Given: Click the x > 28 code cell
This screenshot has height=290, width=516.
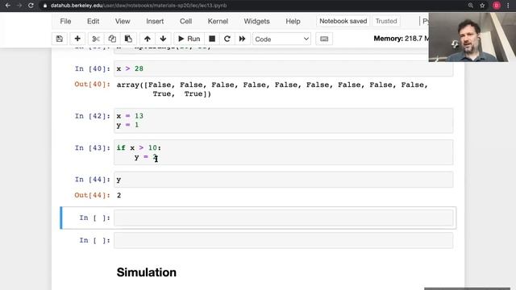Looking at the screenshot, I should pos(283,68).
